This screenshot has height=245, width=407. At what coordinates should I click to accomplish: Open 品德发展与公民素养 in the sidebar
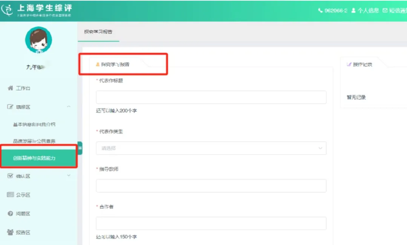34,141
